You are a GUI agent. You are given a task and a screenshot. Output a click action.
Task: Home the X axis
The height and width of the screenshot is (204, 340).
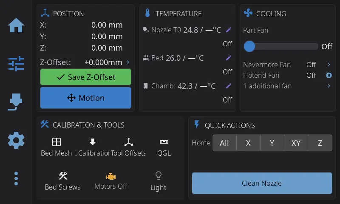(x=248, y=143)
